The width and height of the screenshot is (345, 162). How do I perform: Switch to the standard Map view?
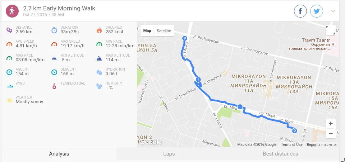click(x=147, y=31)
